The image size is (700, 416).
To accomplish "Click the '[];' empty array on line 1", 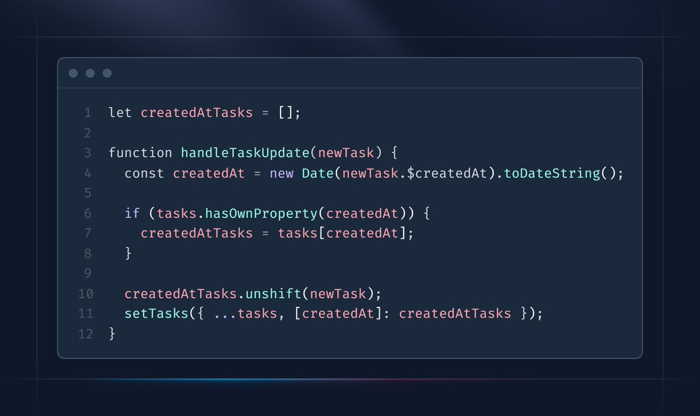I will [x=289, y=113].
